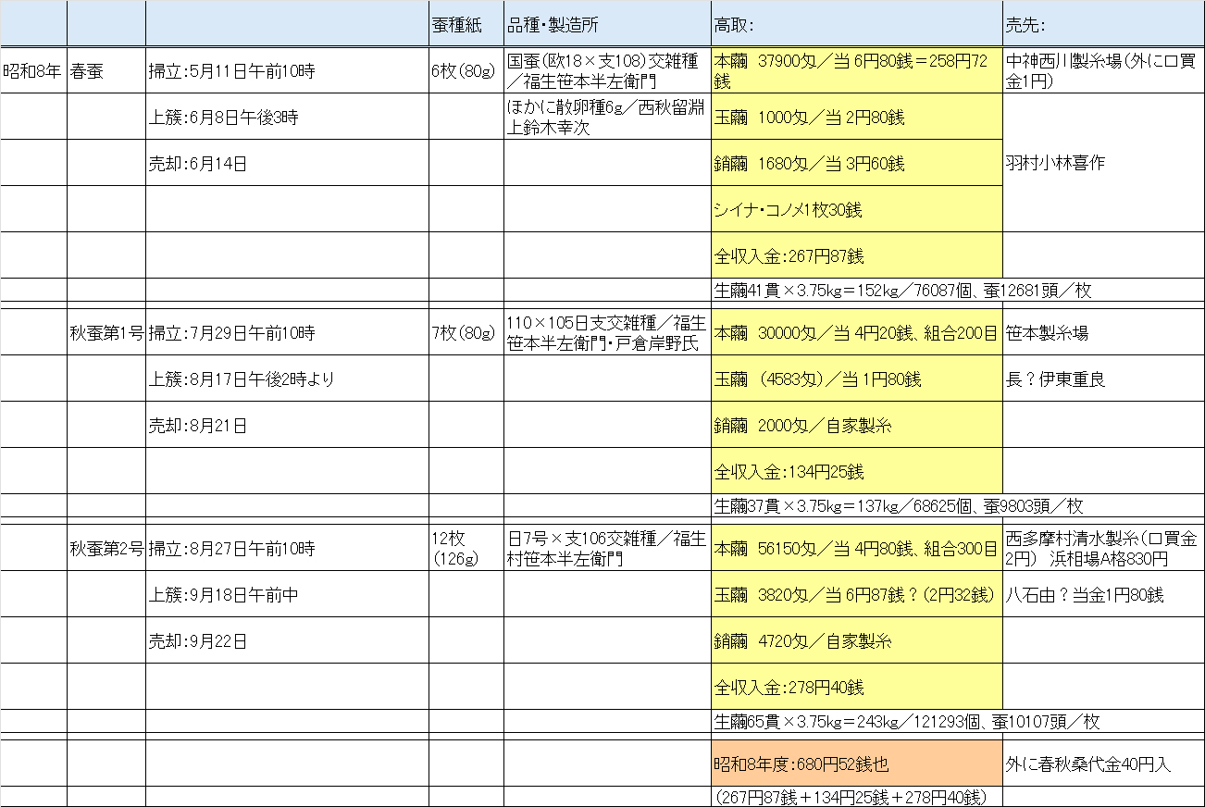Select cell 掃立:7月29日午前10時
This screenshot has width=1205, height=807.
287,332
